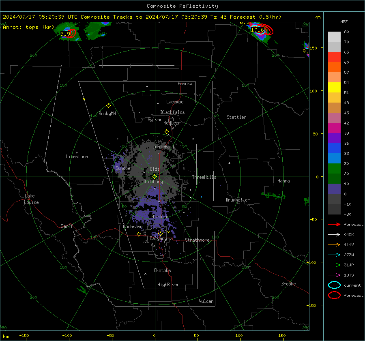Screen dimensions: 365x341
Task: Click the yellow radar-site diamond near Didsbury
Action: 155,177
